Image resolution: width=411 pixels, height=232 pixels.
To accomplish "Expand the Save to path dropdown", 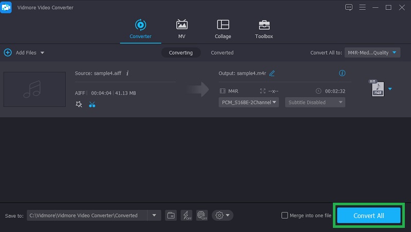I will point(155,215).
